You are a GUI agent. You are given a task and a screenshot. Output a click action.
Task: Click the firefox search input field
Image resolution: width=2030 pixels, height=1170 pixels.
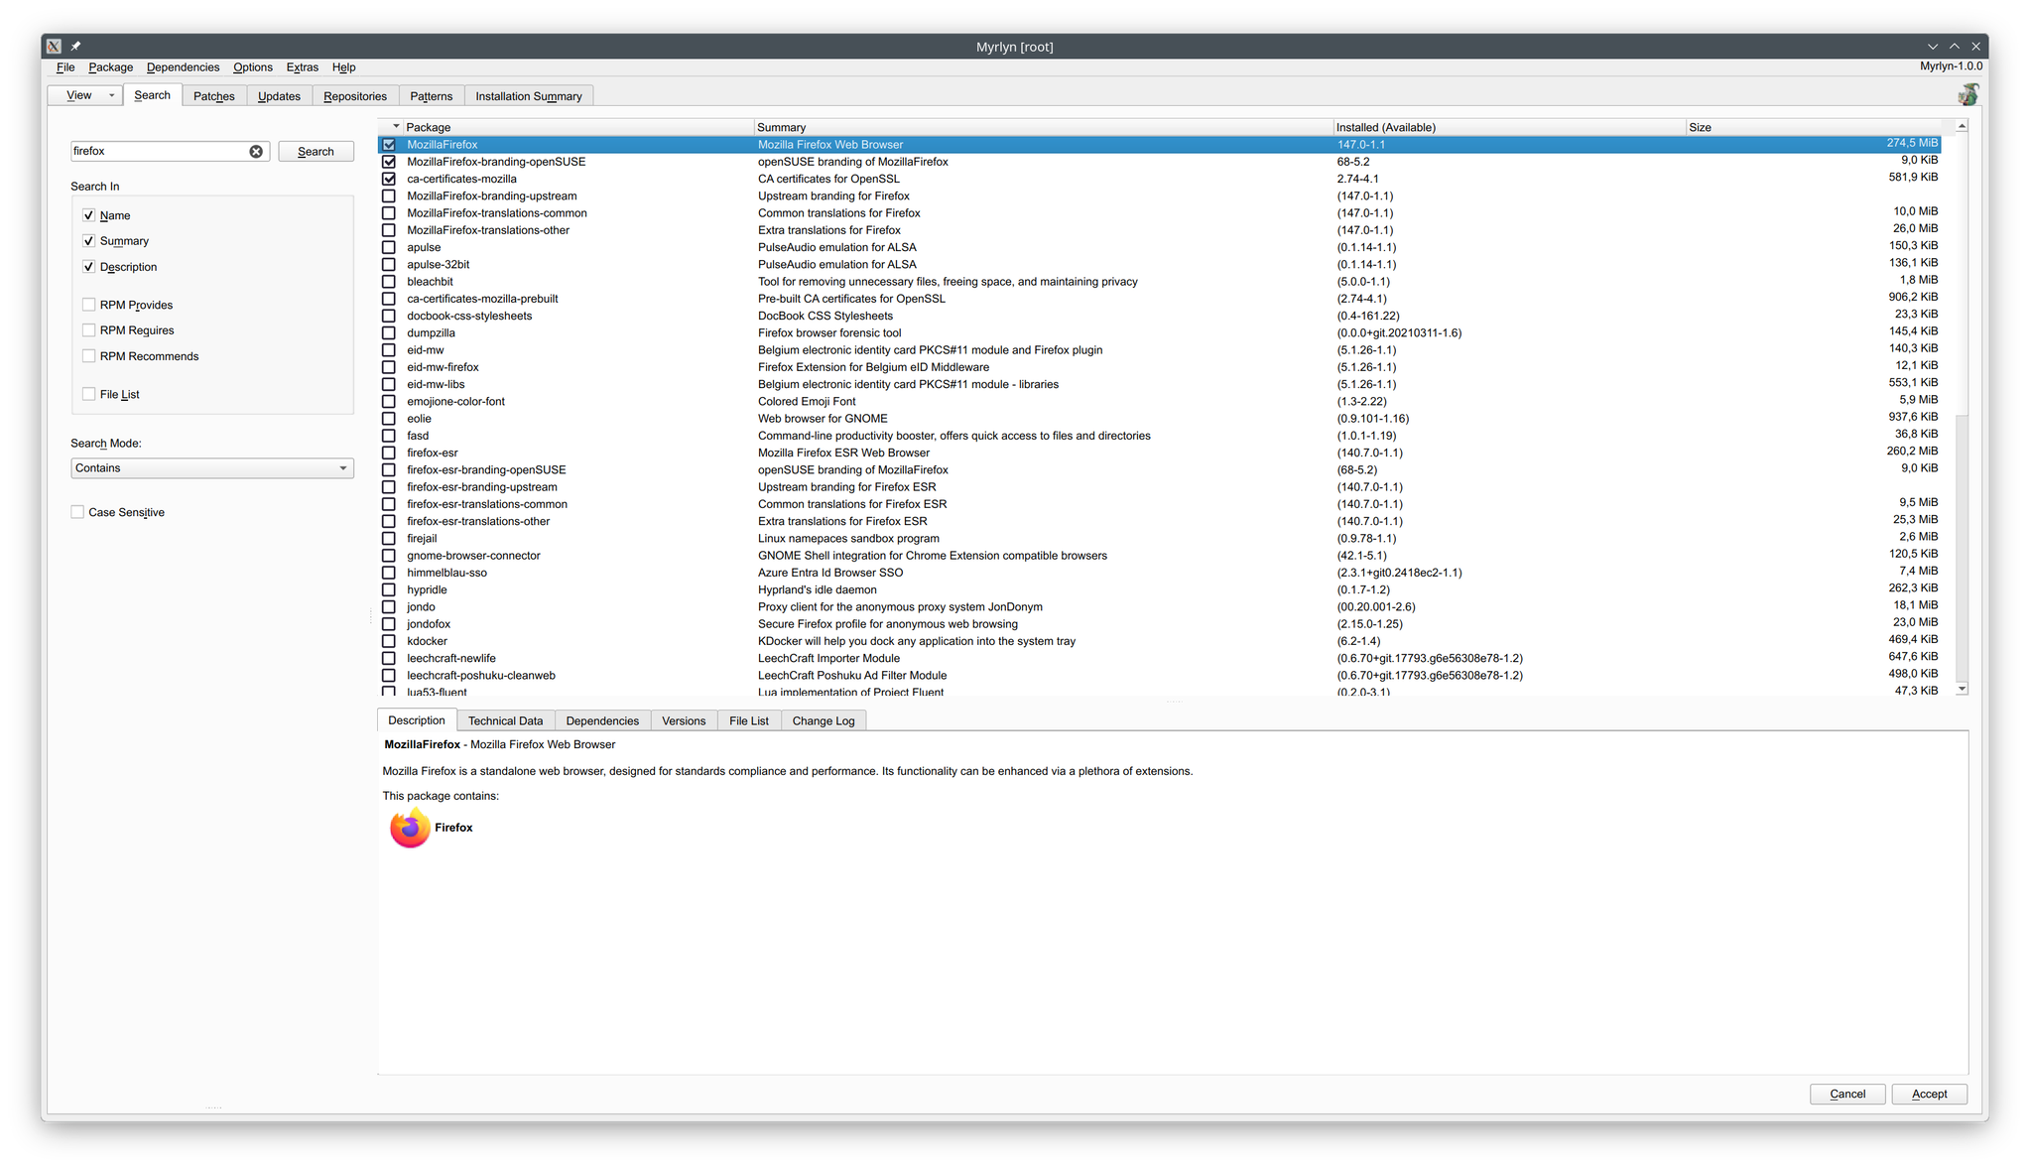159,152
